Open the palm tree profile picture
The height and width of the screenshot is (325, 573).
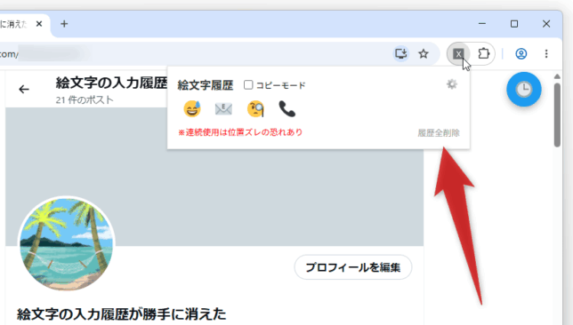click(66, 244)
